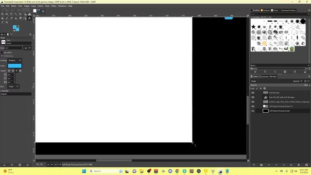This screenshot has height=175, width=311.
Task: Open the Box dropdown set to Fixed
Action: point(13,87)
